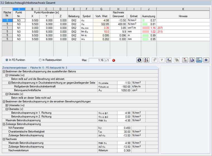Viewport: 212px width, 156px height.
Task: Collapse 'Bestimmen der Betondruckspannung des aussteifenden Betons'
Action: click(4, 72)
